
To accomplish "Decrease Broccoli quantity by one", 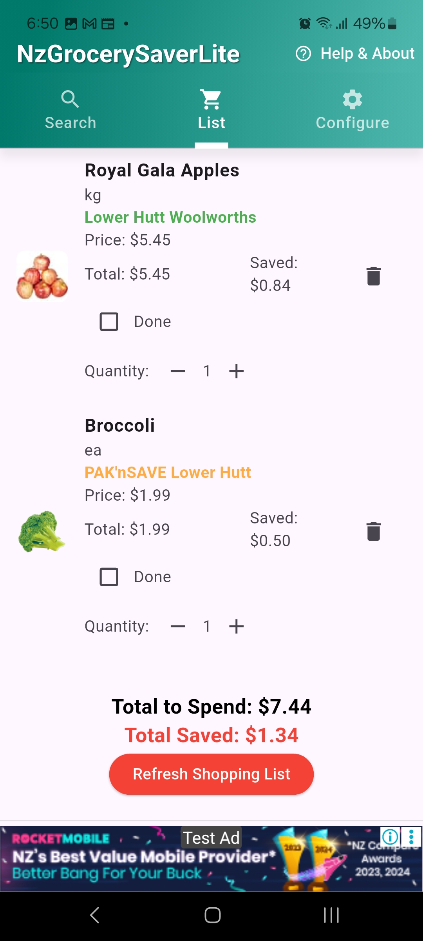I will [178, 626].
